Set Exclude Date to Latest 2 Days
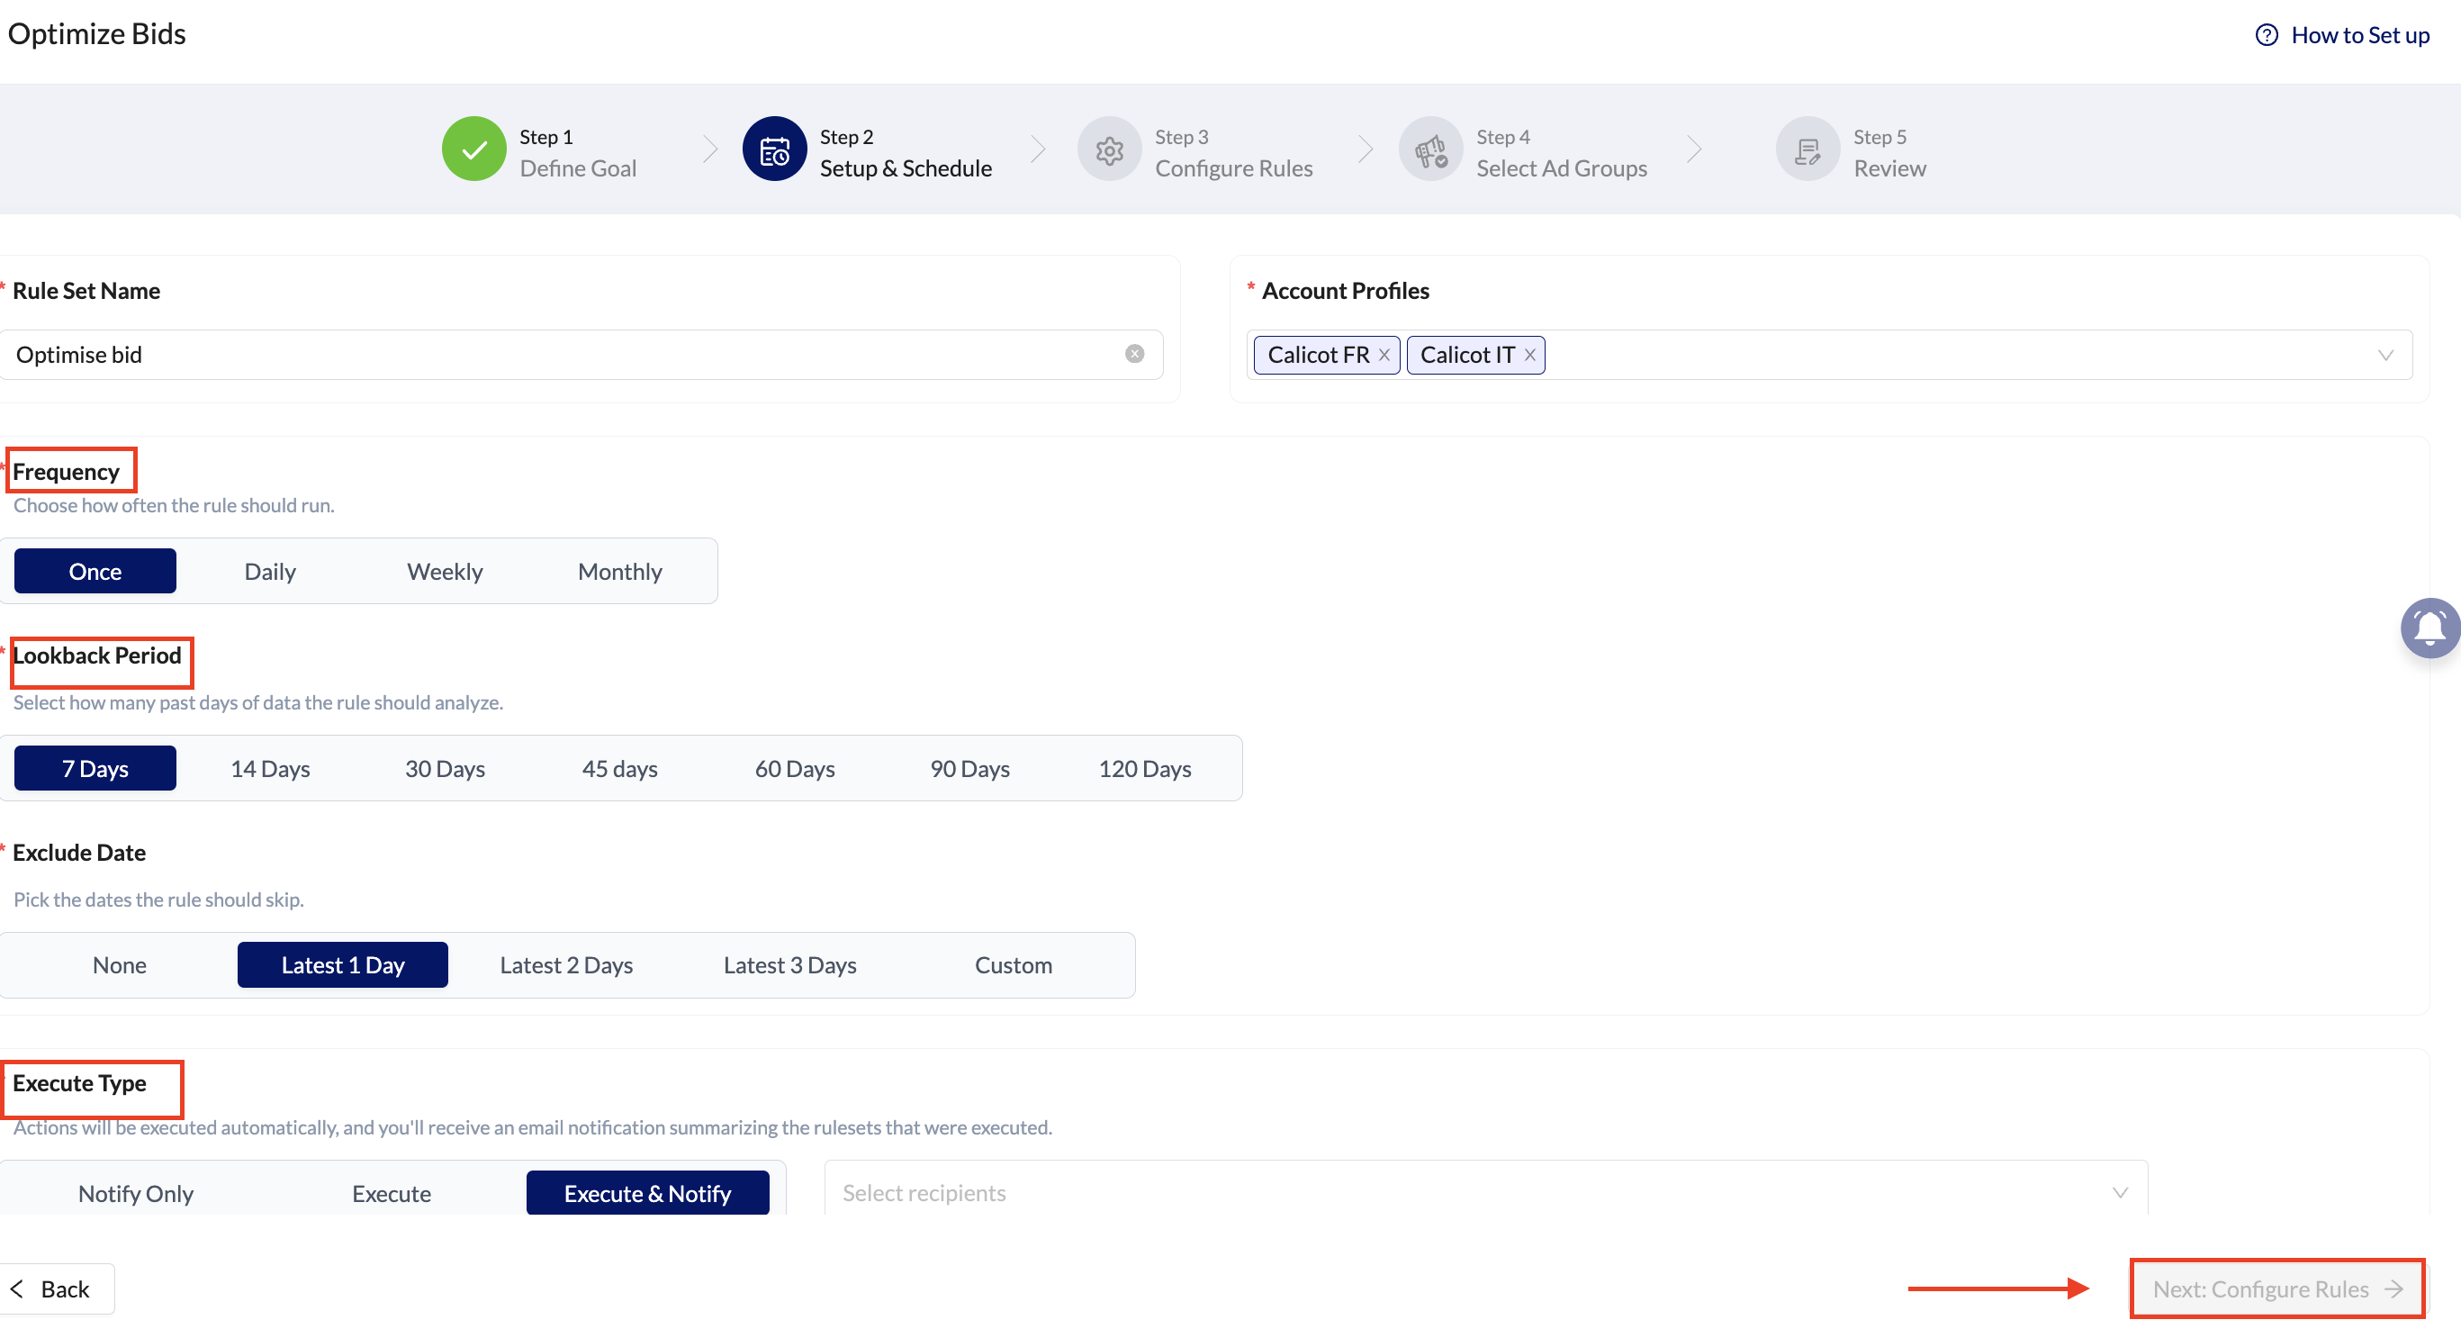 pos(565,964)
